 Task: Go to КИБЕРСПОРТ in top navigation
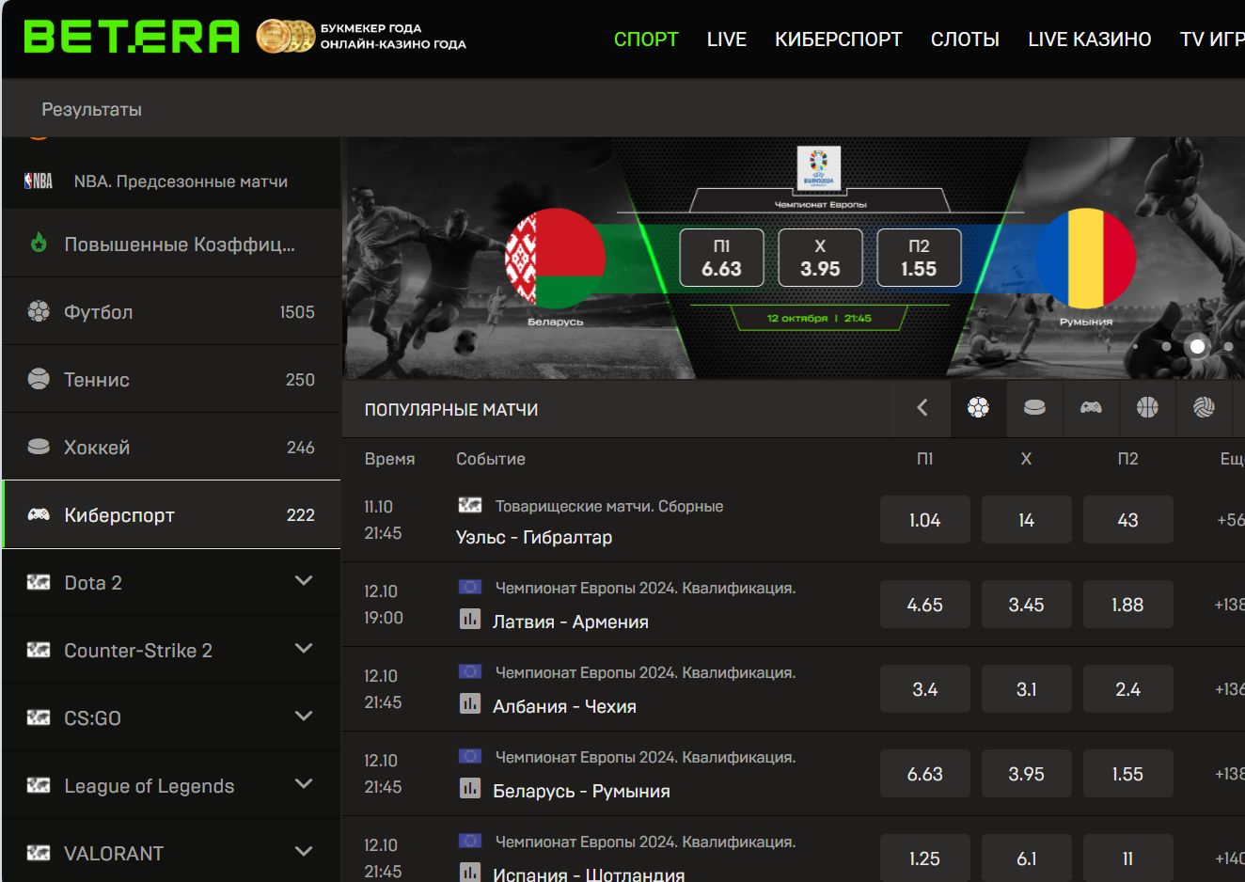(x=839, y=39)
